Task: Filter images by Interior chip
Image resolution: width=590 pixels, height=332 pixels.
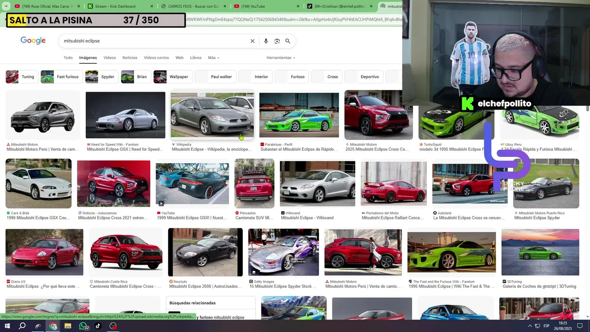Action: pyautogui.click(x=255, y=77)
